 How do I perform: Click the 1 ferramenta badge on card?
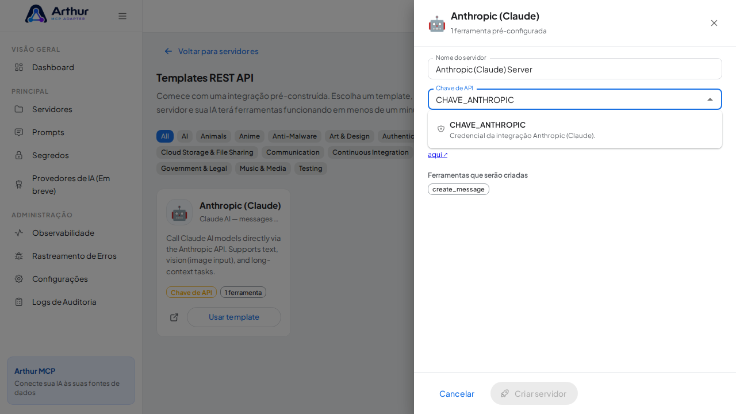click(x=243, y=292)
